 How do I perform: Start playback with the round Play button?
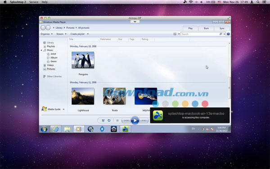point(135,120)
